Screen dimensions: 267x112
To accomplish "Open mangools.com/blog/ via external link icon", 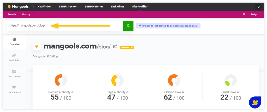I will point(115,46).
